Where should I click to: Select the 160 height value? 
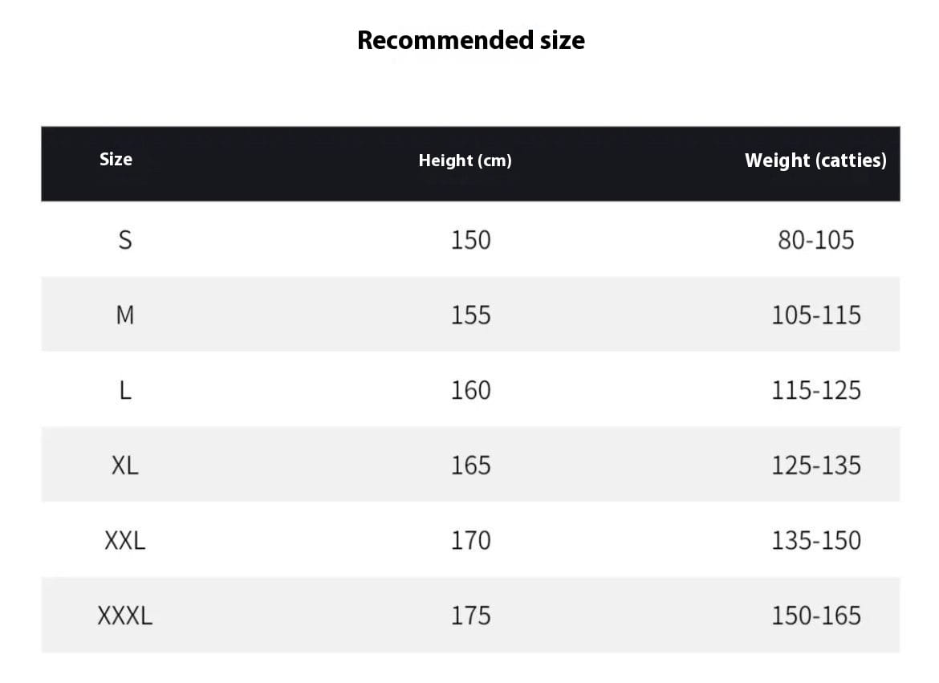coord(470,391)
